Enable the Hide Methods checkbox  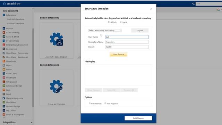[89, 103]
